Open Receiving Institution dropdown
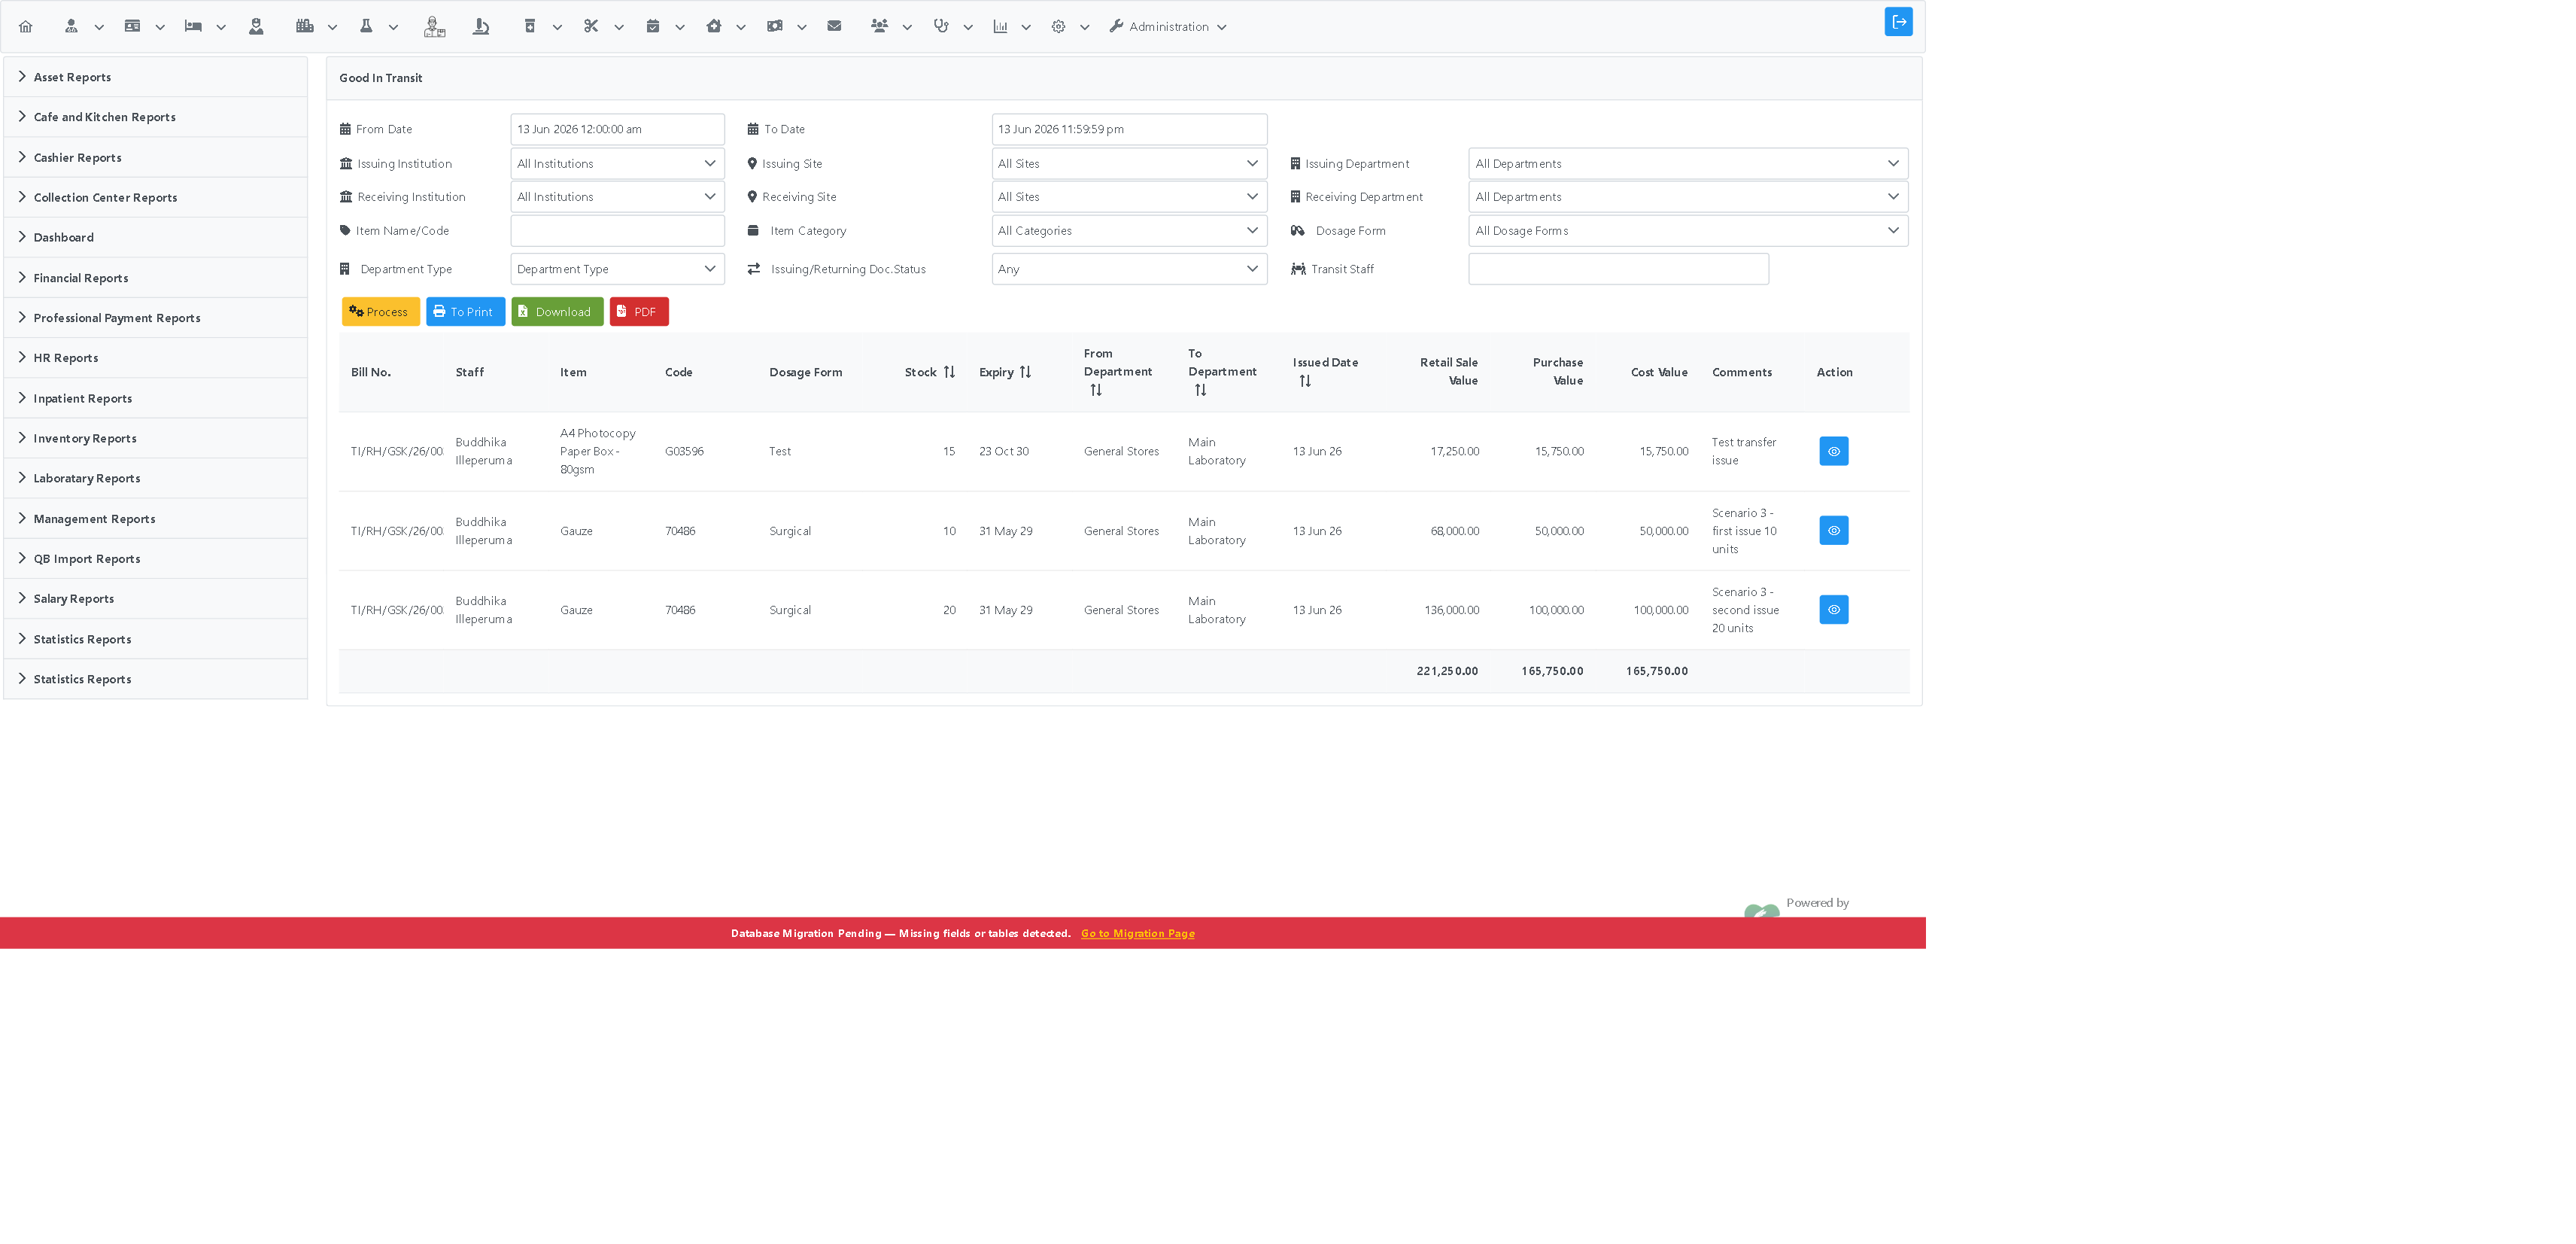 [617, 197]
